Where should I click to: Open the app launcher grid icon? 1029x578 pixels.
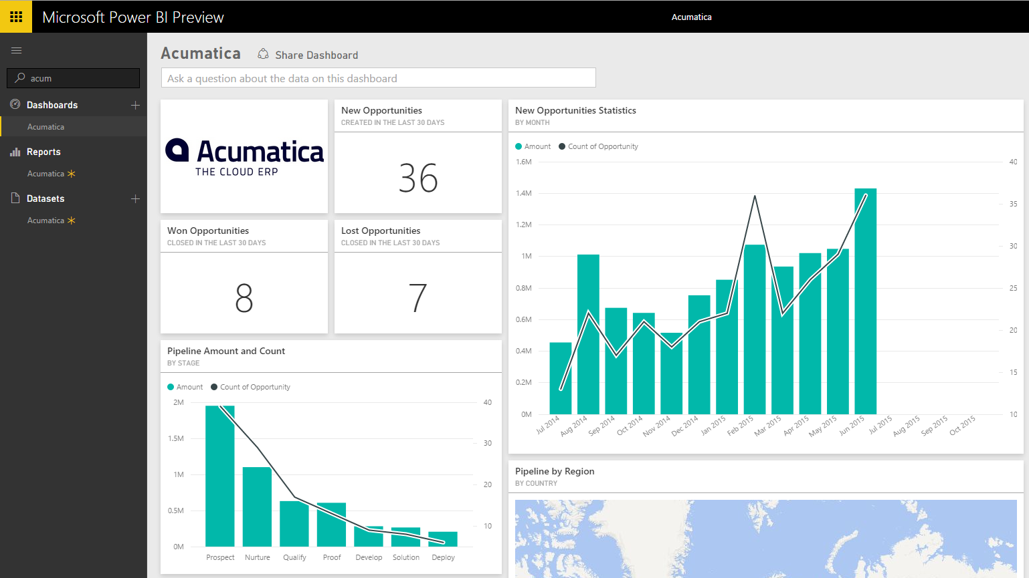click(x=16, y=17)
